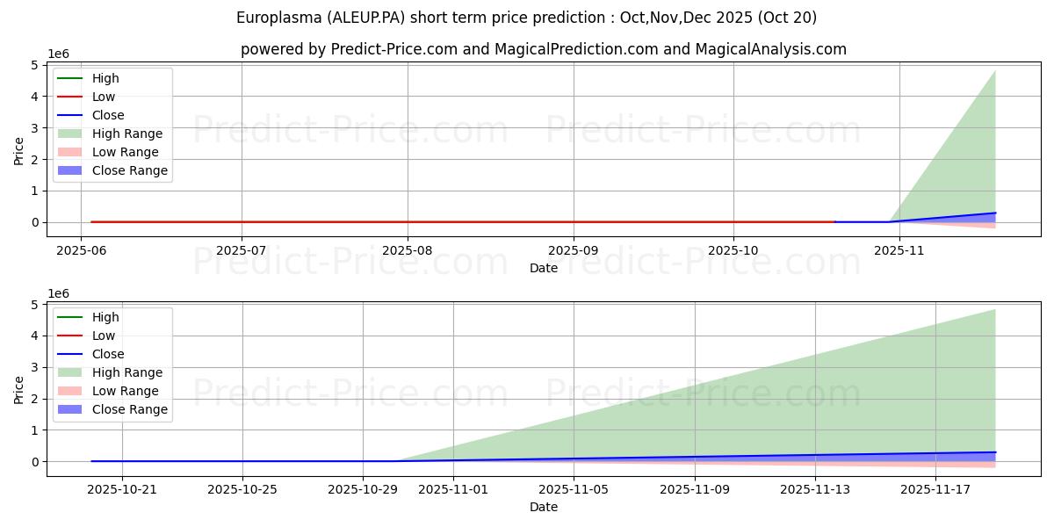Click the 2025-11-13 tick label on bottom chart
The image size is (1054, 527).
point(815,490)
